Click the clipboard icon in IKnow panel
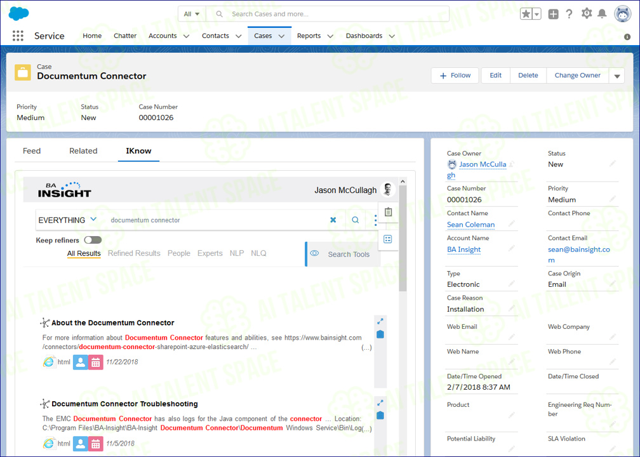The image size is (640, 457). pos(388,212)
